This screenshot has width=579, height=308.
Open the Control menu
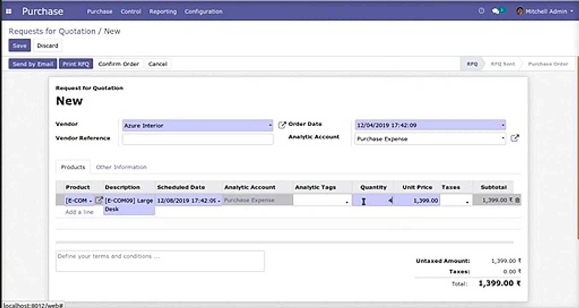point(131,12)
